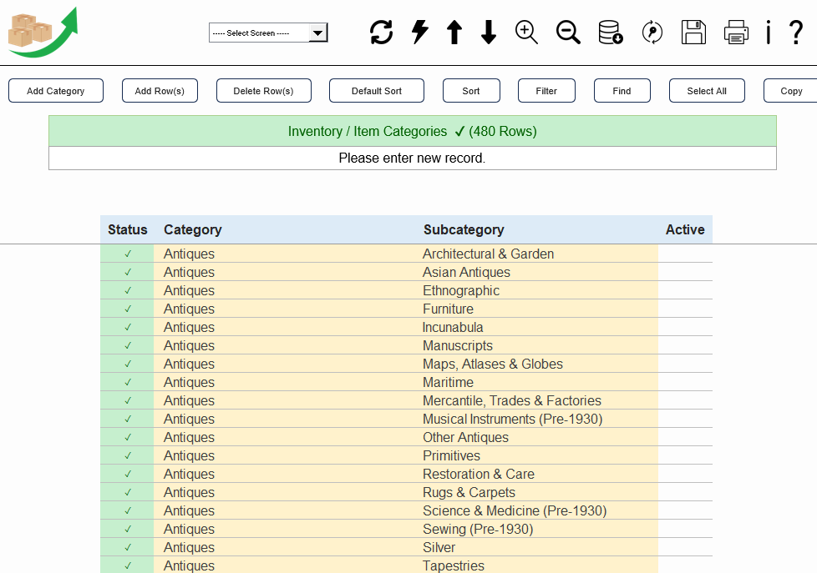Click the down arrow toolbar icon
817x573 pixels.
pyautogui.click(x=489, y=33)
